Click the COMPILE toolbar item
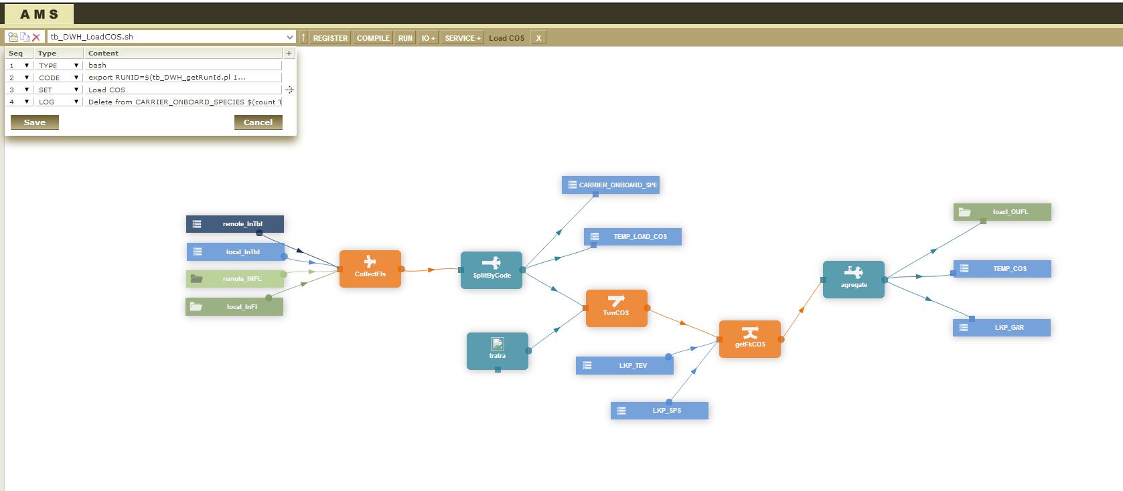The height and width of the screenshot is (491, 1123). [x=373, y=38]
